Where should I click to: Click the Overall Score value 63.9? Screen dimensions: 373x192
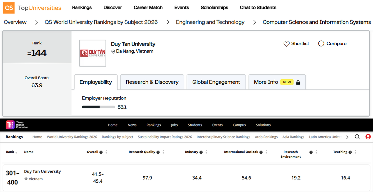coord(37,85)
